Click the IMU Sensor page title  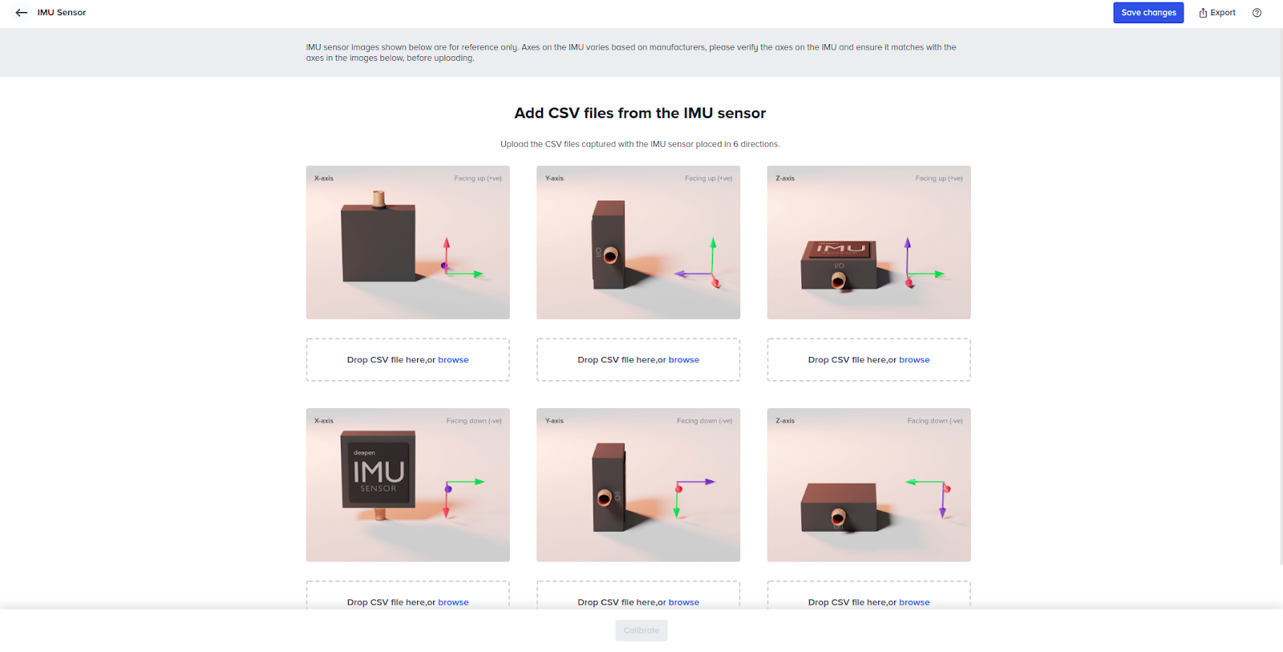62,13
